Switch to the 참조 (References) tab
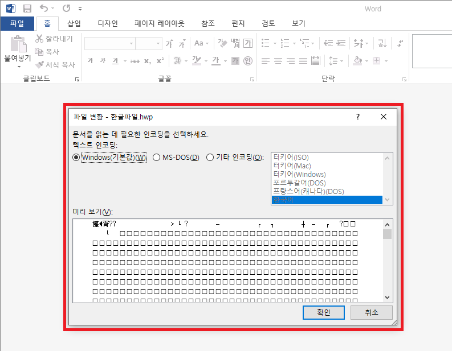 208,23
